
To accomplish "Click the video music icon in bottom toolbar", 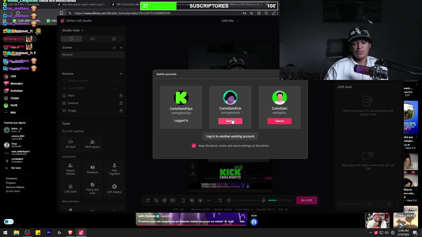I will tap(156, 200).
